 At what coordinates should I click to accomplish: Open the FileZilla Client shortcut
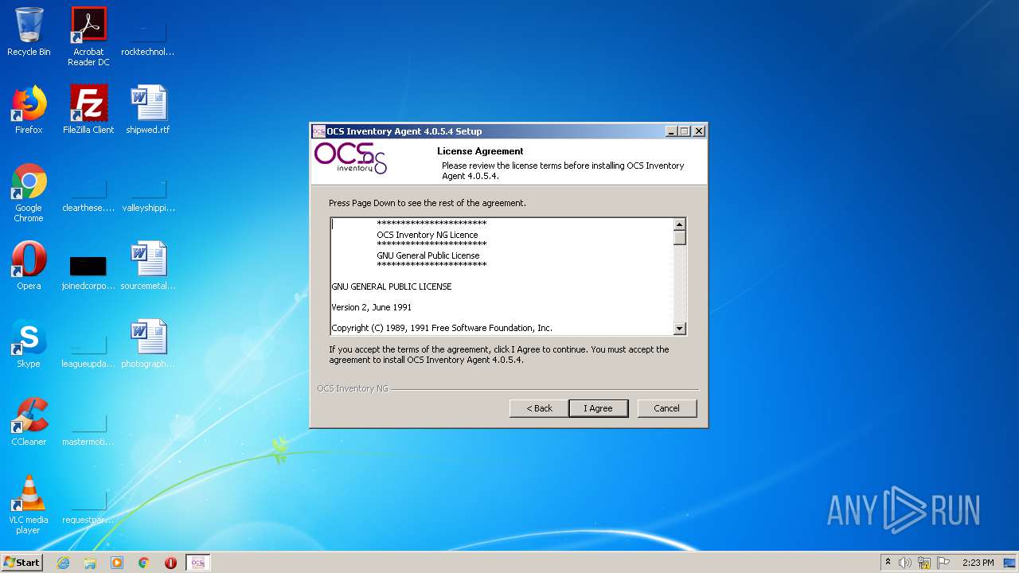[x=88, y=110]
